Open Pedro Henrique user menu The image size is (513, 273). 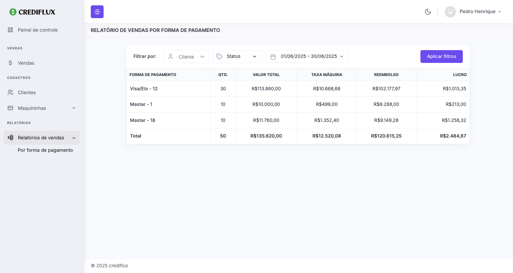point(480,12)
